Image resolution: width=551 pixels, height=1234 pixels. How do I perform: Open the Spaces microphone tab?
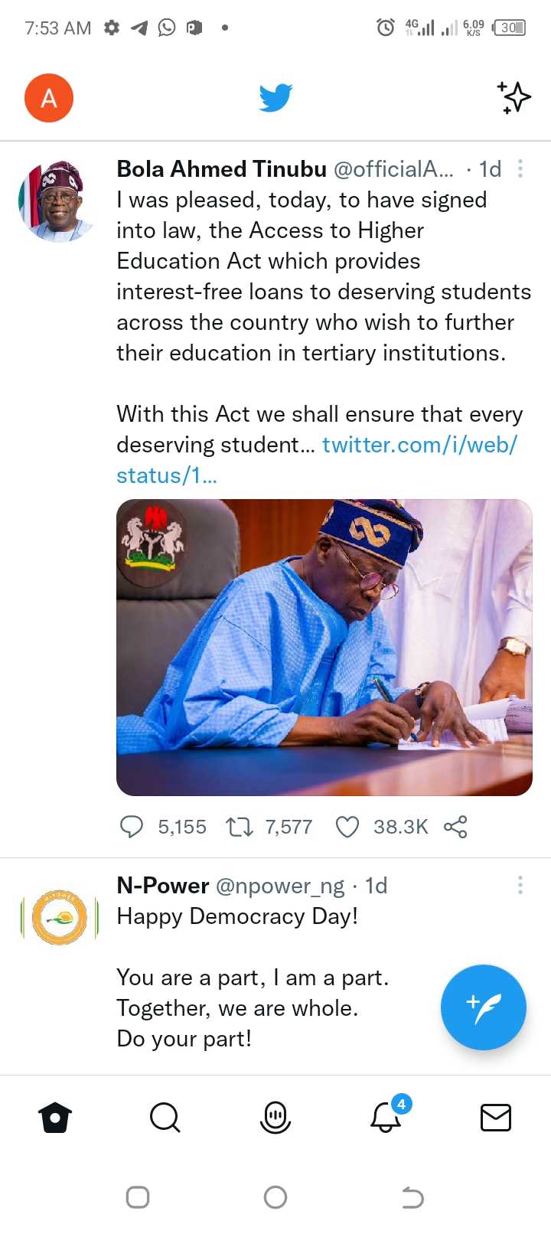tap(275, 1118)
